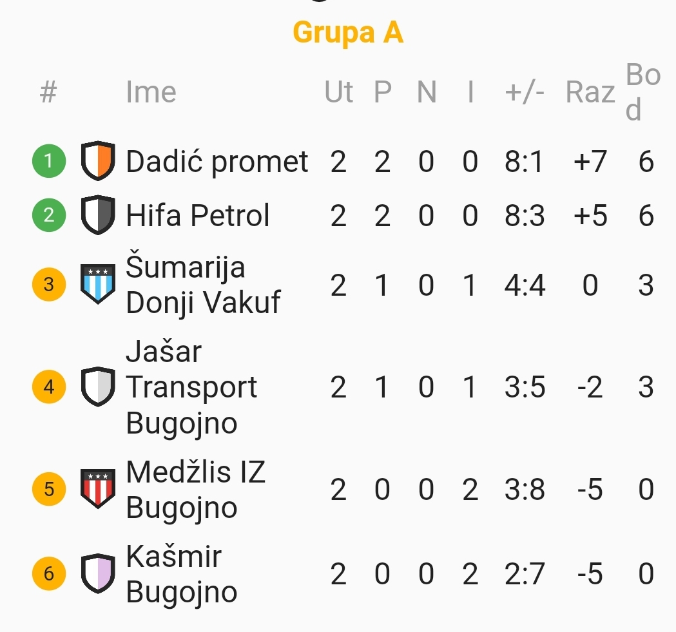
Task: Open Kašmir Bugojno team name
Action: click(181, 573)
